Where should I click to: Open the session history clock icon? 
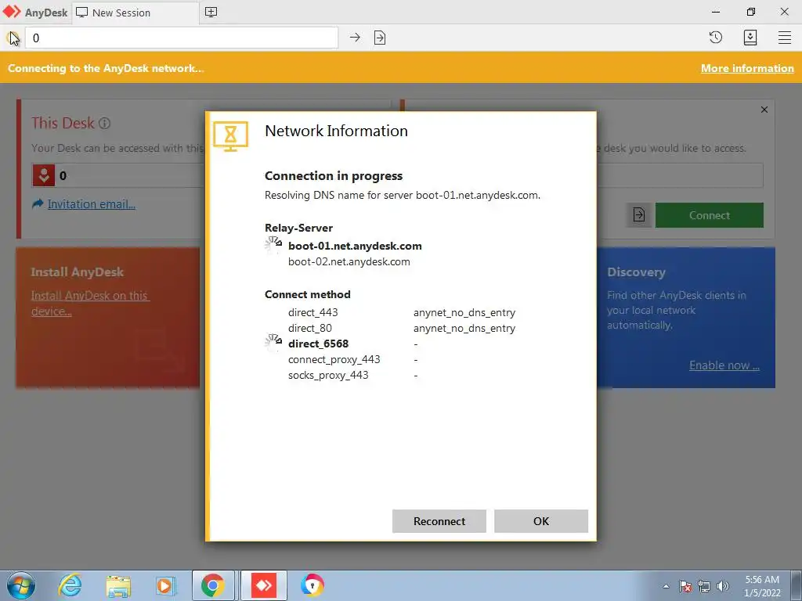716,38
